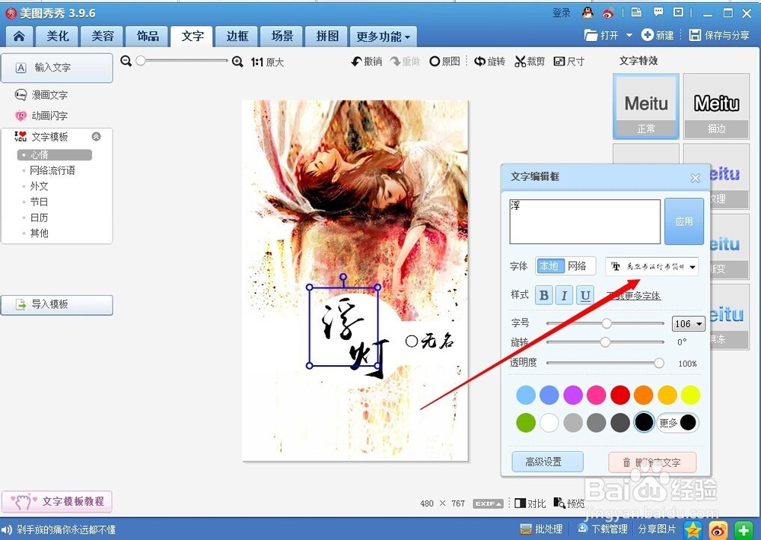Toggle bold B style

coord(544,295)
